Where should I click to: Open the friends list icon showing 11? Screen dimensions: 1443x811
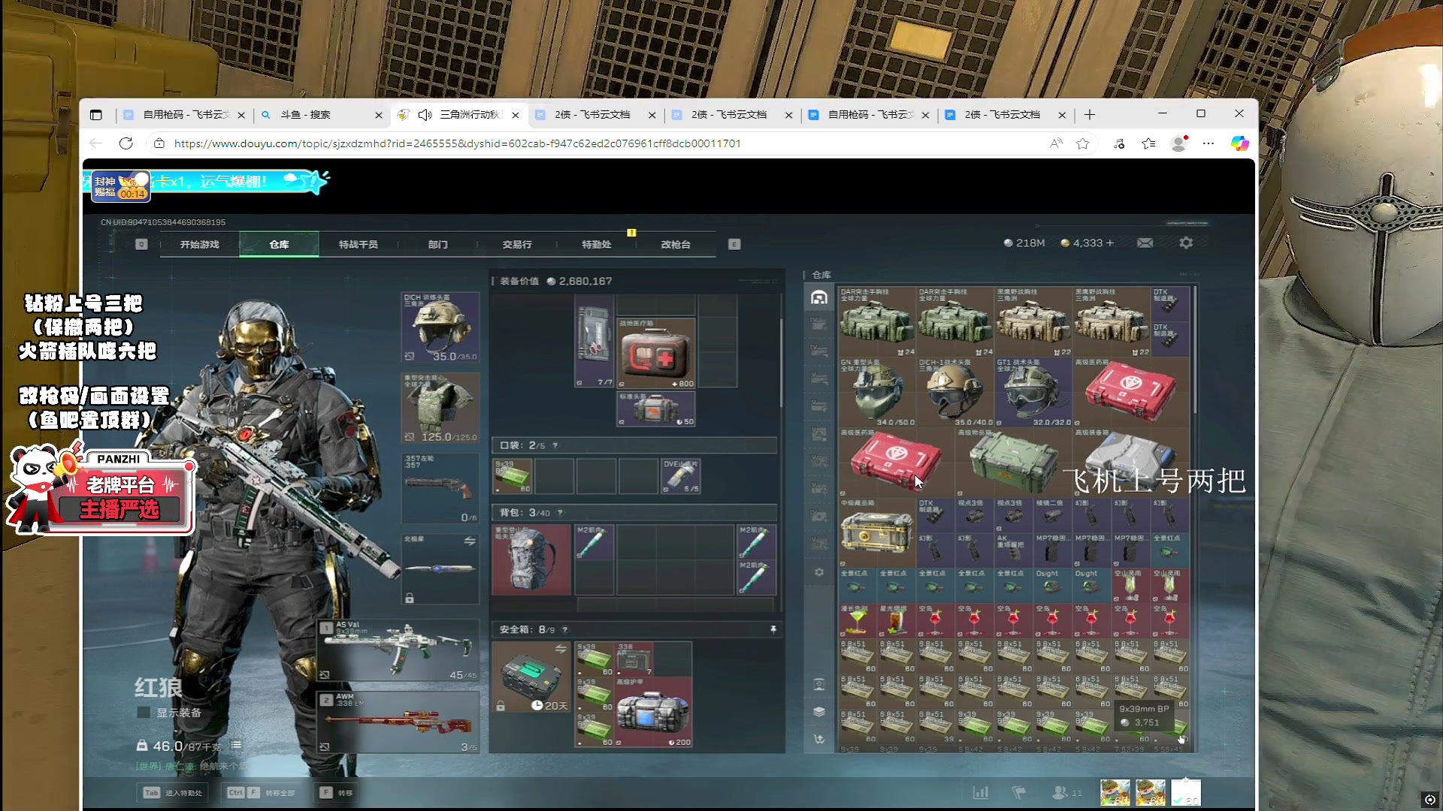(x=1066, y=792)
